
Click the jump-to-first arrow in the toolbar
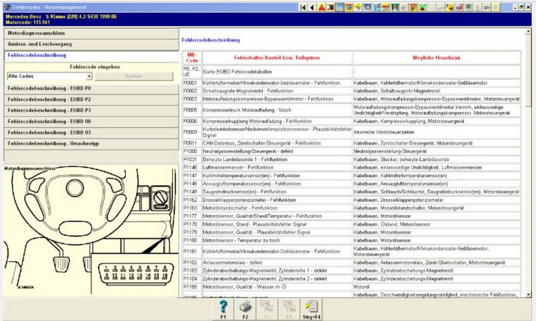tap(303, 7)
